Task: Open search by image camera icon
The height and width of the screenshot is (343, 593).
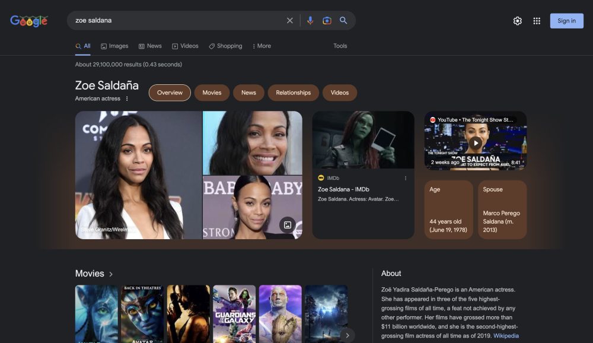Action: (327, 21)
